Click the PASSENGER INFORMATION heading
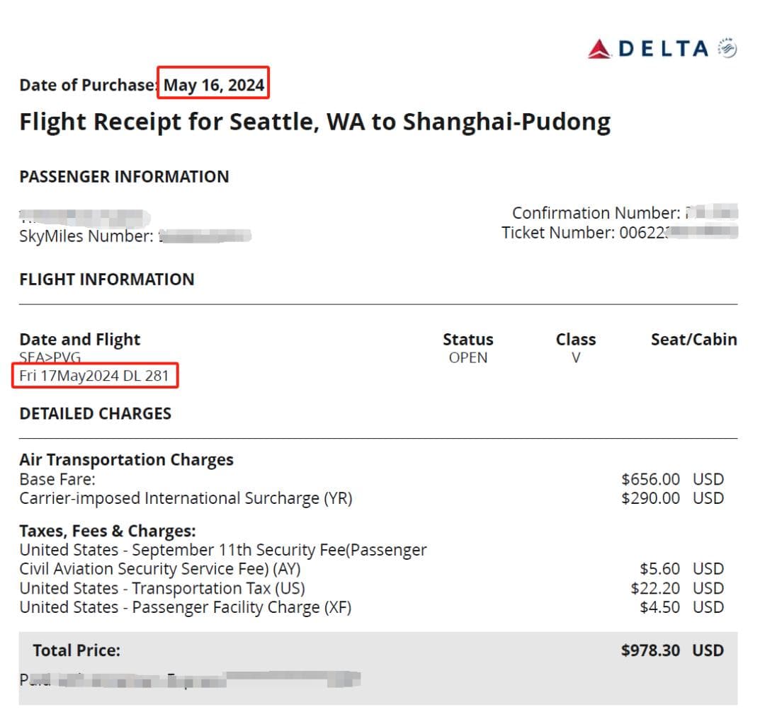This screenshot has width=765, height=724. (125, 176)
